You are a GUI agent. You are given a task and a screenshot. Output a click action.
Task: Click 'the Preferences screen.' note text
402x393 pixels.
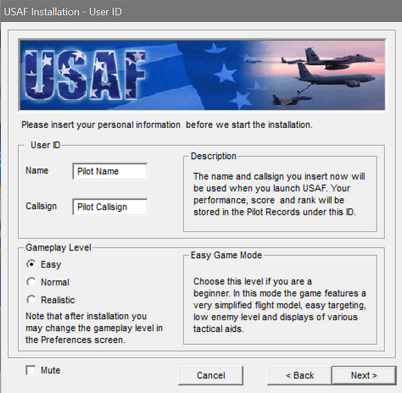click(x=75, y=340)
